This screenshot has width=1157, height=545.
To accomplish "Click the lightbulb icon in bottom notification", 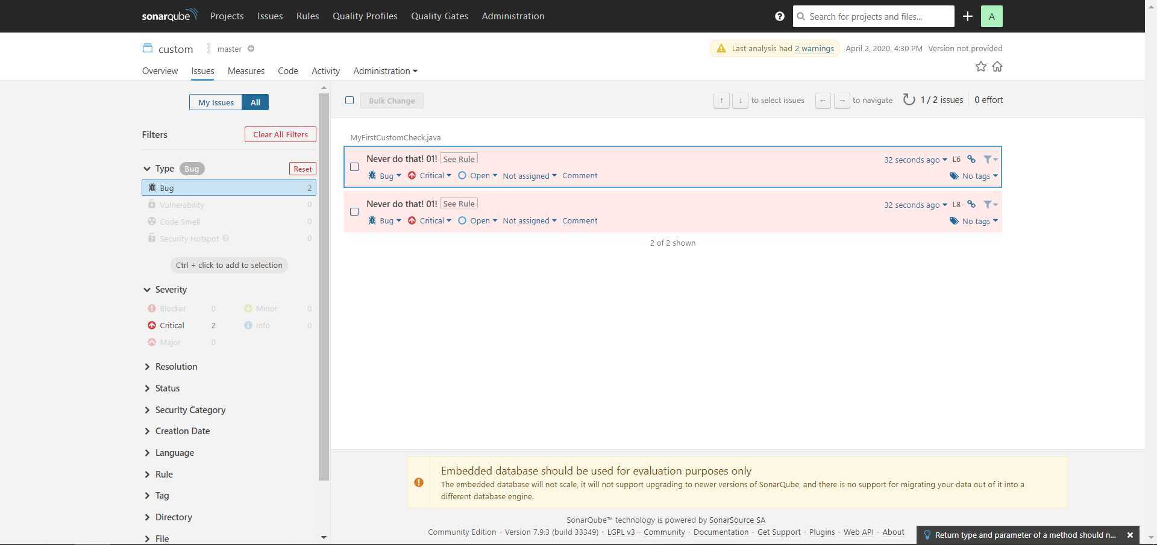I will coord(927,535).
